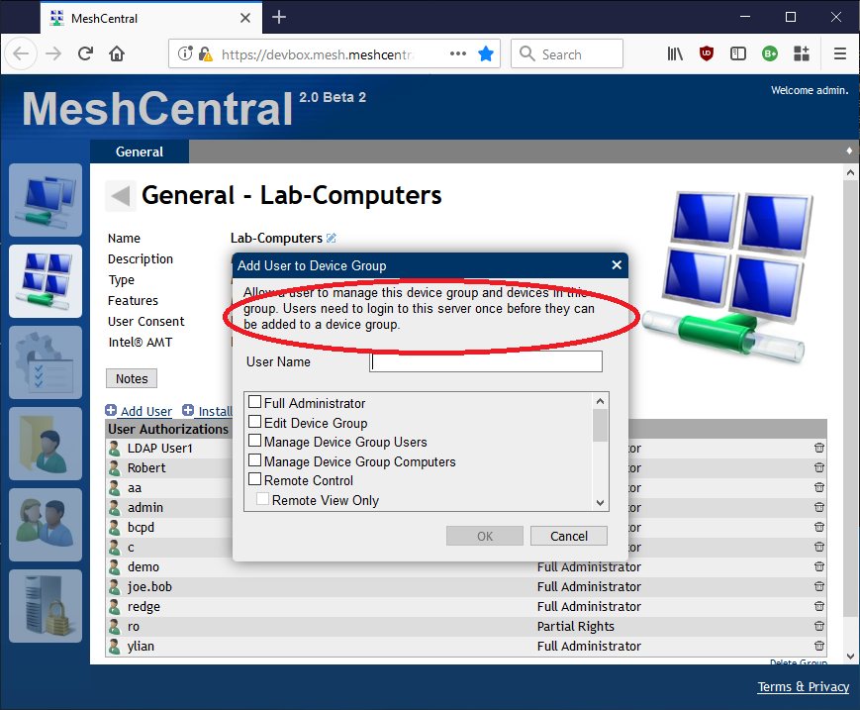Viewport: 860px width, 710px height.
Task: Enable the Full Administrator checkbox
Action: (x=253, y=403)
